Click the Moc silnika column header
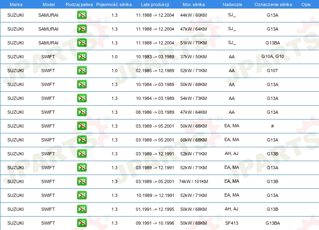The width and height of the screenshot is (319, 230). (x=194, y=4)
